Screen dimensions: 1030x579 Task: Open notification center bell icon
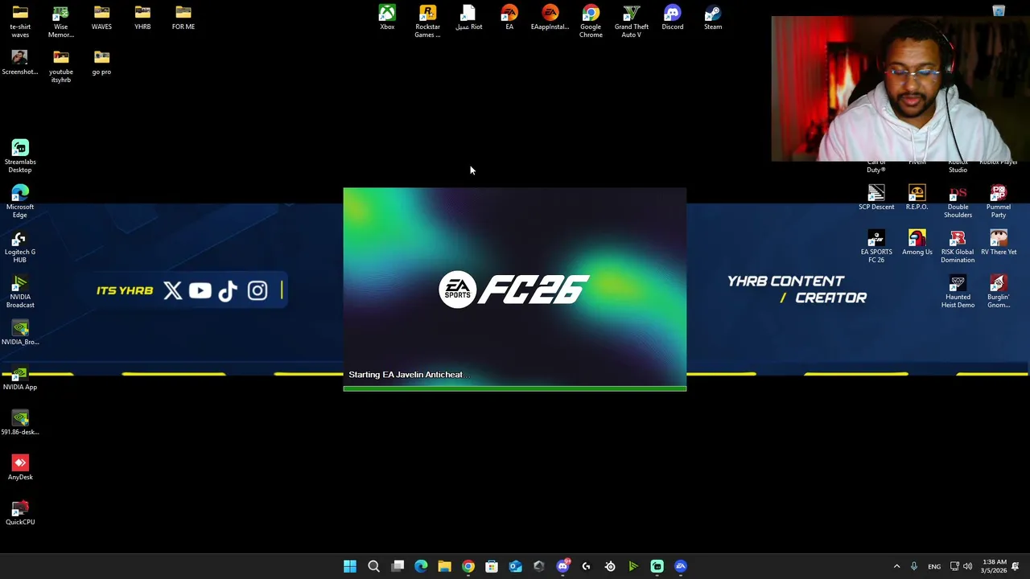(x=1016, y=566)
